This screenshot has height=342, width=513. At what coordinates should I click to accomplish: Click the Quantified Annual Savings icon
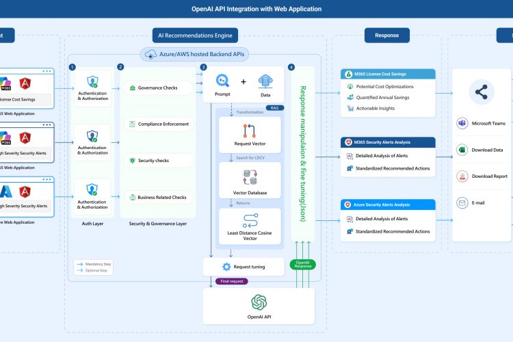point(350,97)
